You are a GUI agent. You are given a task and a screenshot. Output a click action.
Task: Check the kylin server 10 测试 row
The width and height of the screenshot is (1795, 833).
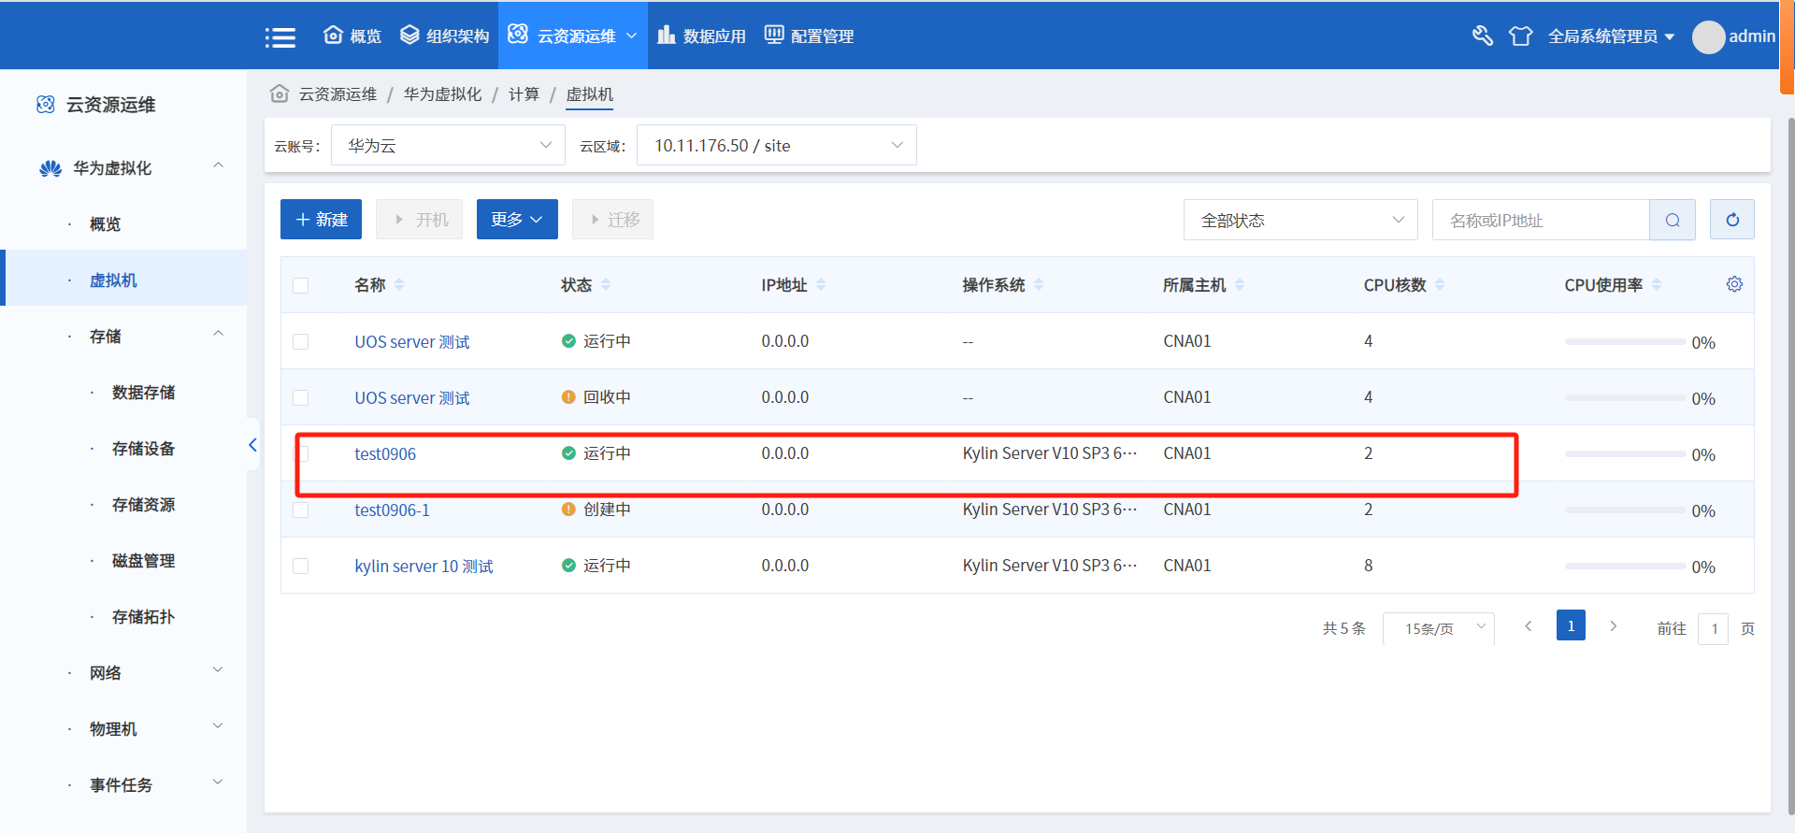[300, 566]
